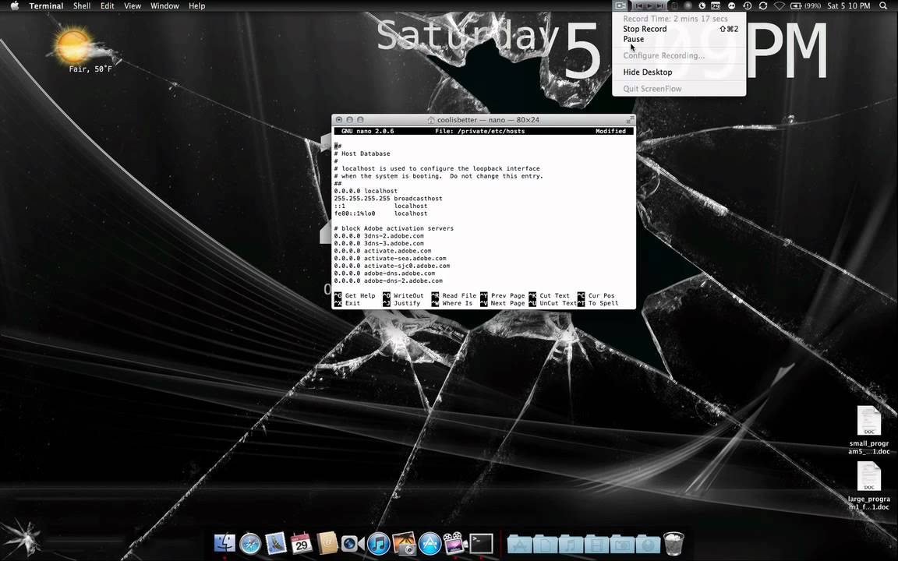898x561 pixels.
Task: Click the Where Is shortcut label in nano
Action: [x=457, y=303]
